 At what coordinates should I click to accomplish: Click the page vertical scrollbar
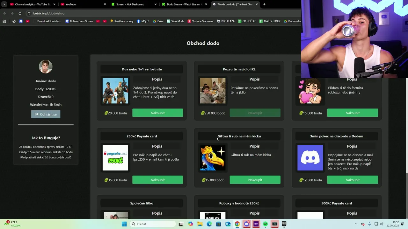[x=406, y=101]
